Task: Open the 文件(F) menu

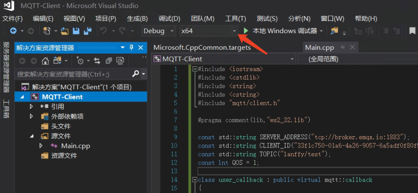Action: pos(13,19)
